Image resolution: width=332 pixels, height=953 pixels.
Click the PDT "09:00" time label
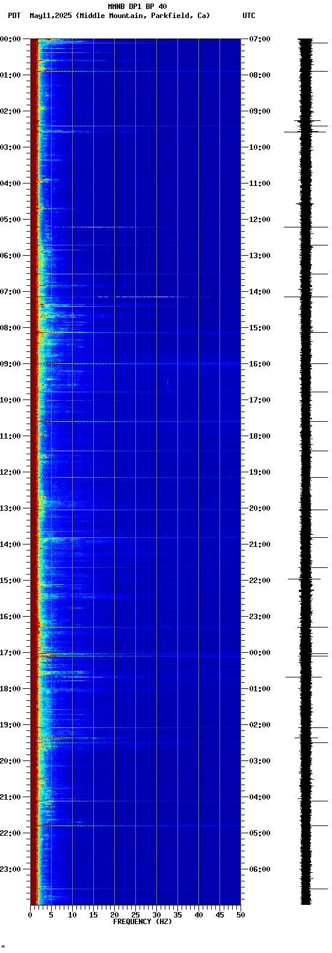click(10, 364)
